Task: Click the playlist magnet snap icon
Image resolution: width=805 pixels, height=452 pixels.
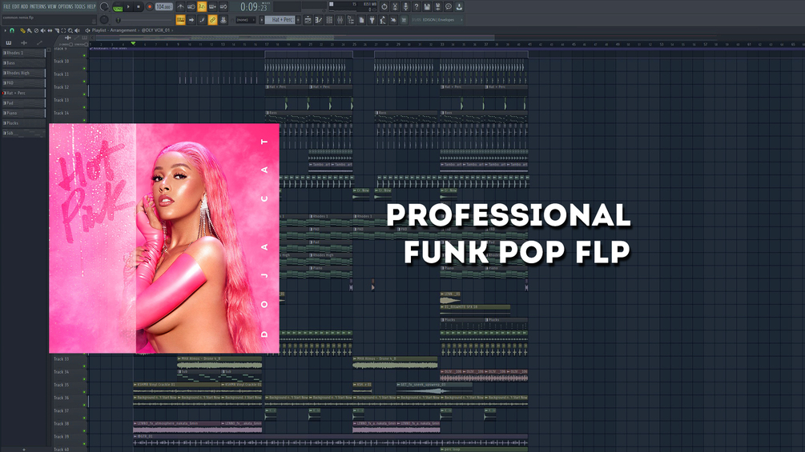Action: coord(12,30)
